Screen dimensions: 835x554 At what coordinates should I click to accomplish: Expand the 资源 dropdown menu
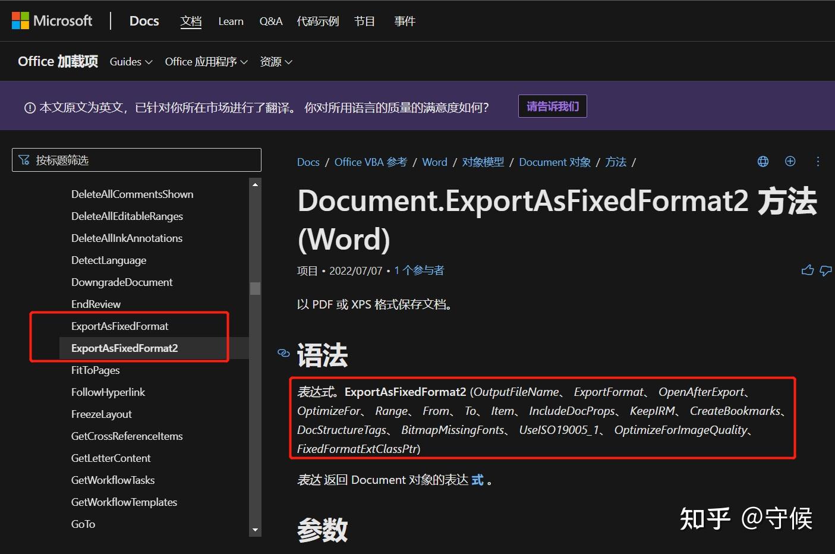pyautogui.click(x=275, y=61)
